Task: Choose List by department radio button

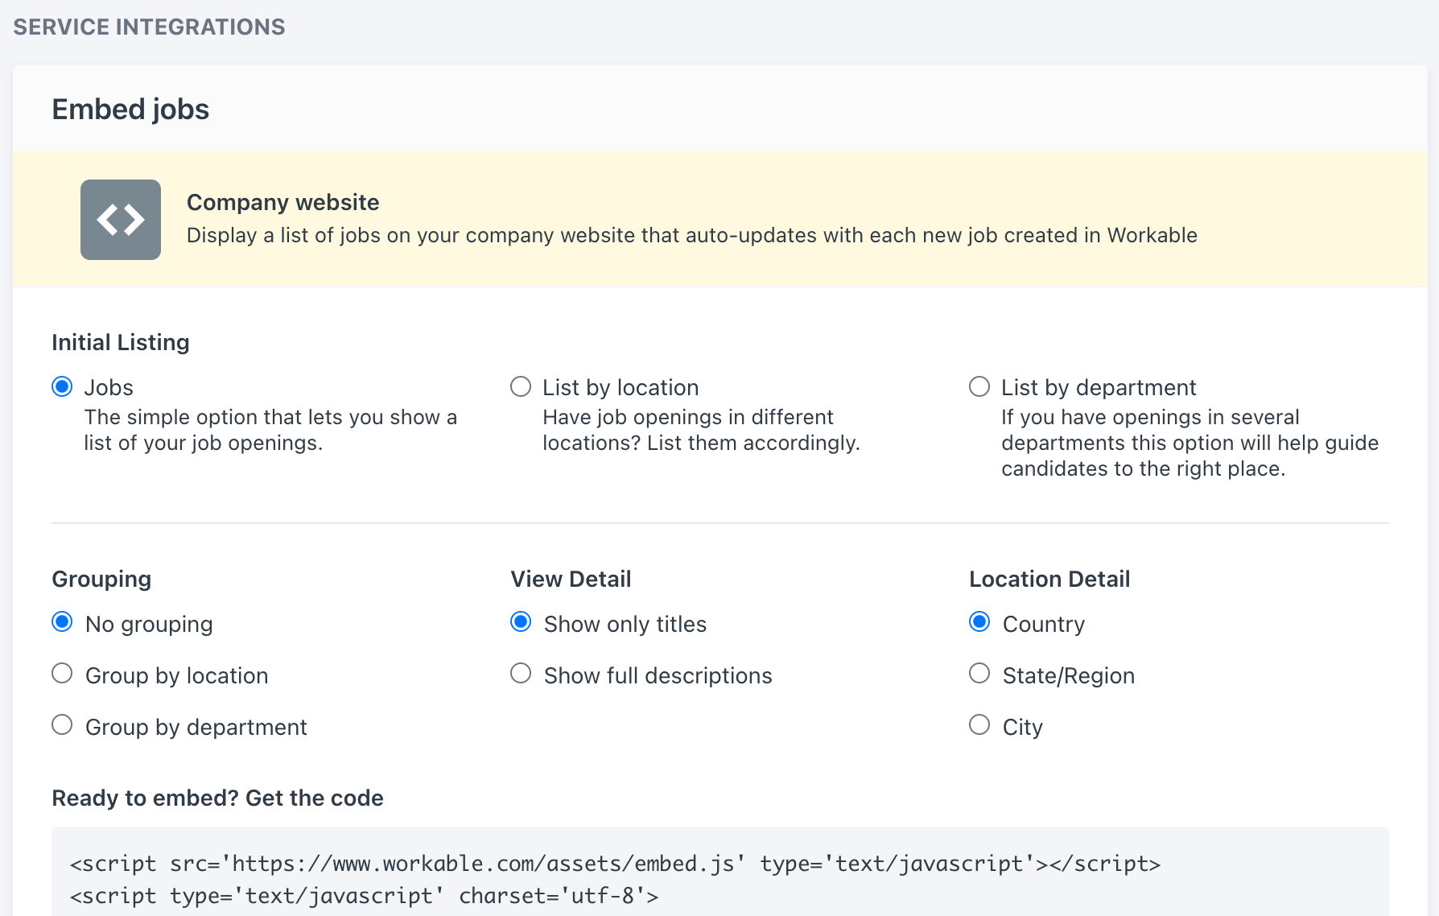Action: pos(979,387)
